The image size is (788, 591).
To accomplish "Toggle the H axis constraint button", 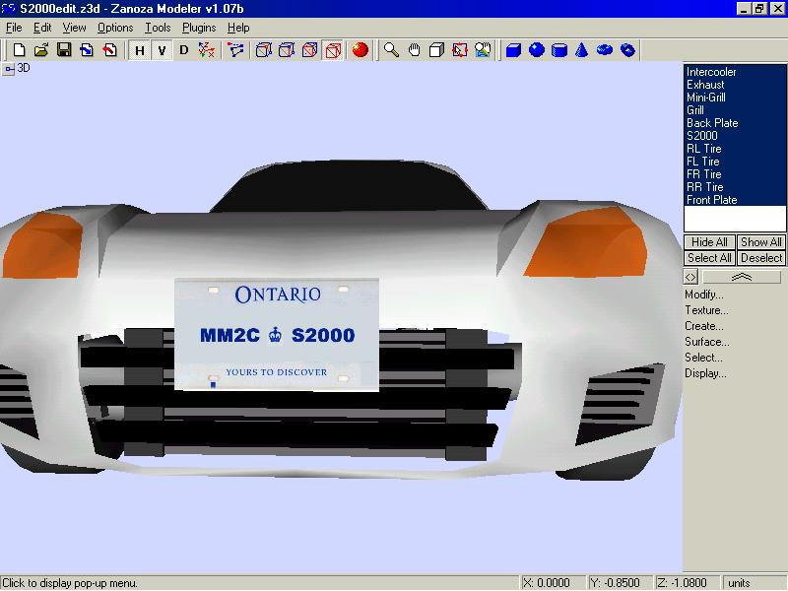I will (x=139, y=50).
